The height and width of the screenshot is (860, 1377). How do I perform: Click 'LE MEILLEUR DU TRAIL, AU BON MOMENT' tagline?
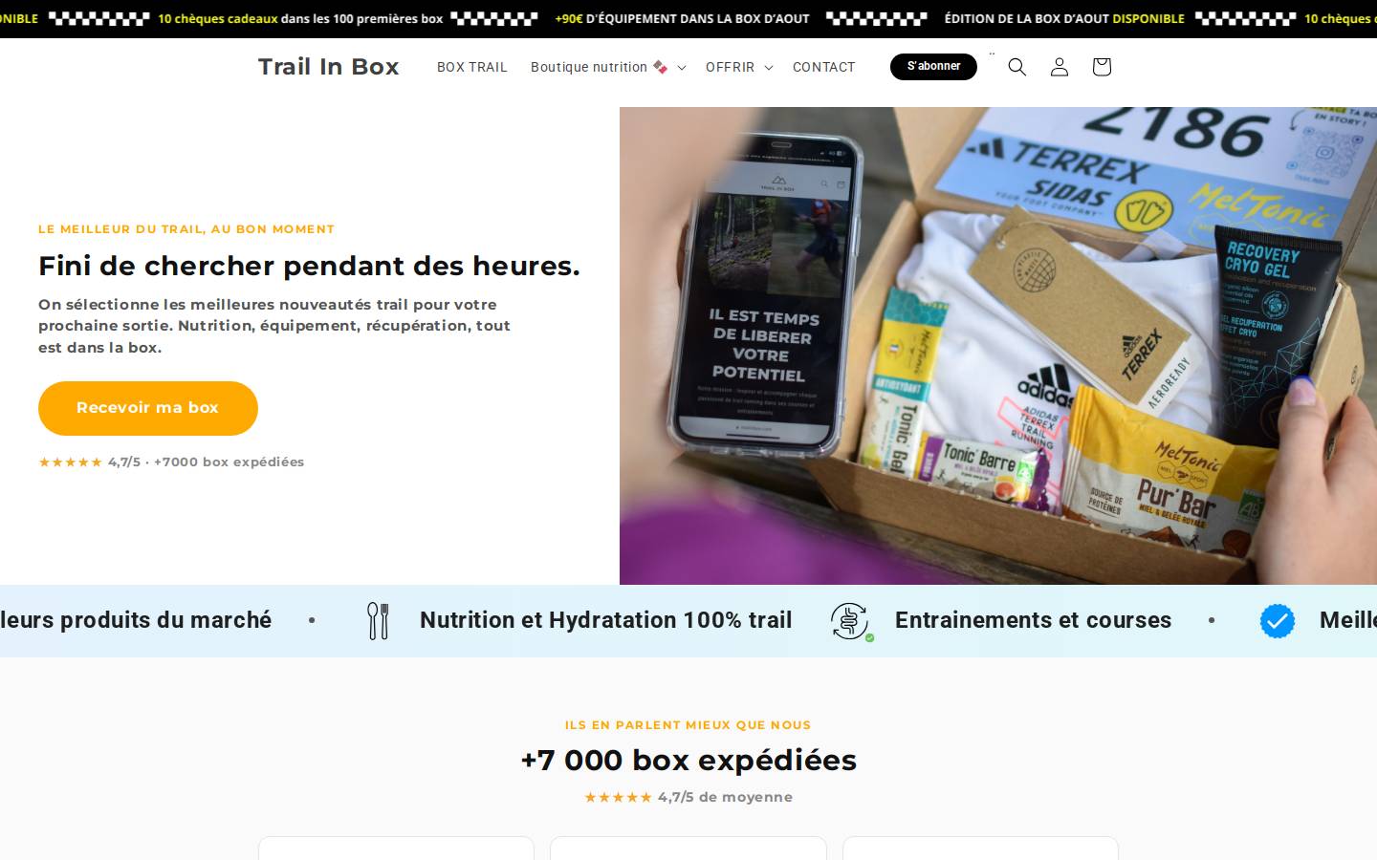pos(186,229)
